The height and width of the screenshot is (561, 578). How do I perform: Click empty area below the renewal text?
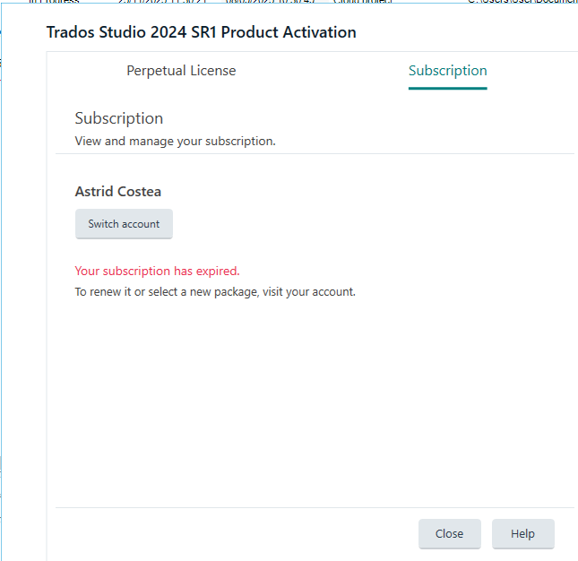314,403
